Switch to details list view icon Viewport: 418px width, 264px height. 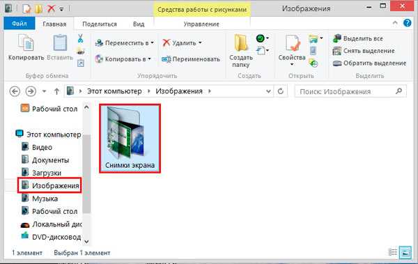pos(393,252)
